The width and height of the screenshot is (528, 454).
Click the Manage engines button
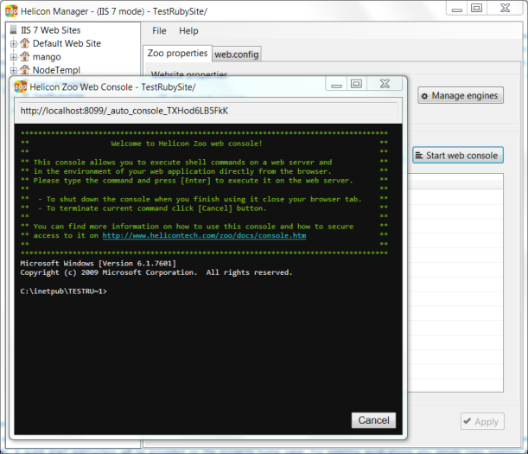[x=460, y=96]
